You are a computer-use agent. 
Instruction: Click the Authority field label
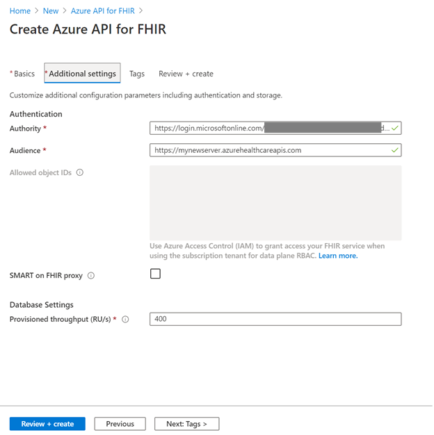pyautogui.click(x=25, y=129)
